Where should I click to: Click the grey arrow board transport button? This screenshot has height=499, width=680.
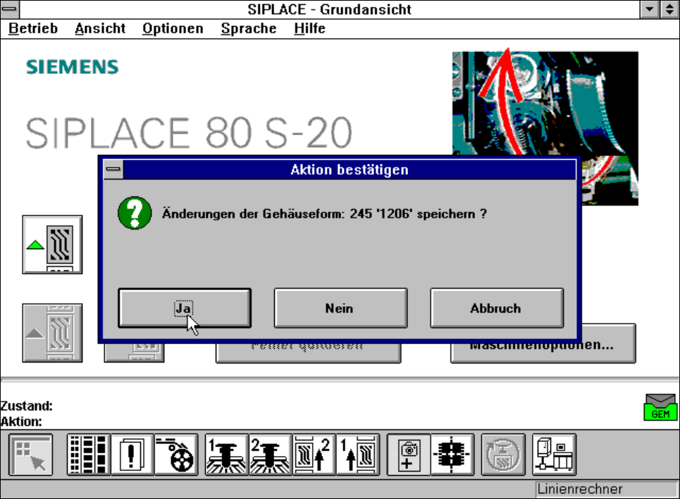[x=52, y=333]
